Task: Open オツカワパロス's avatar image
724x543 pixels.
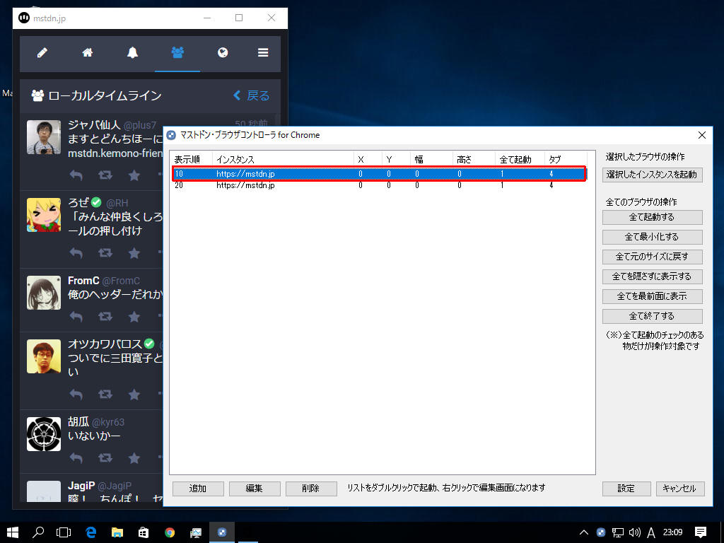Action: tap(44, 356)
